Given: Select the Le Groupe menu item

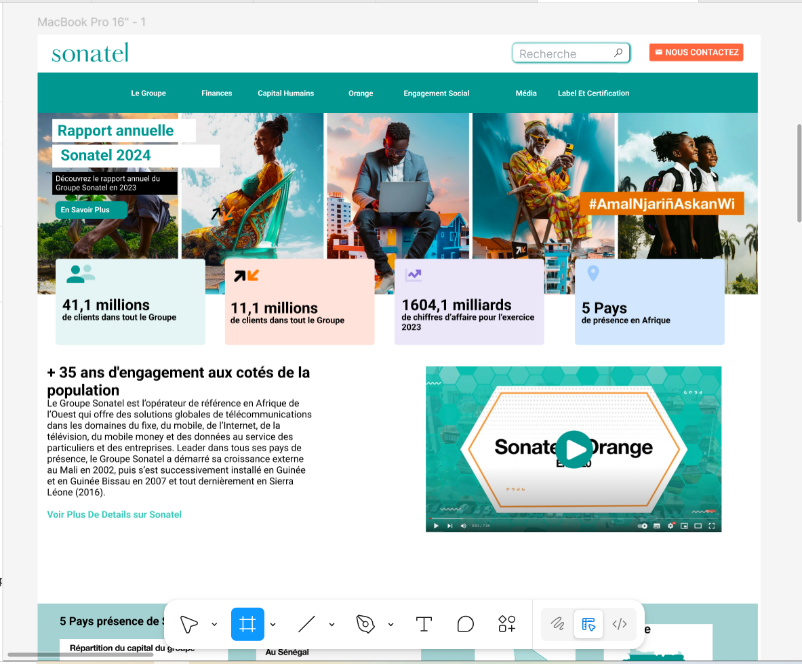Looking at the screenshot, I should pos(148,93).
